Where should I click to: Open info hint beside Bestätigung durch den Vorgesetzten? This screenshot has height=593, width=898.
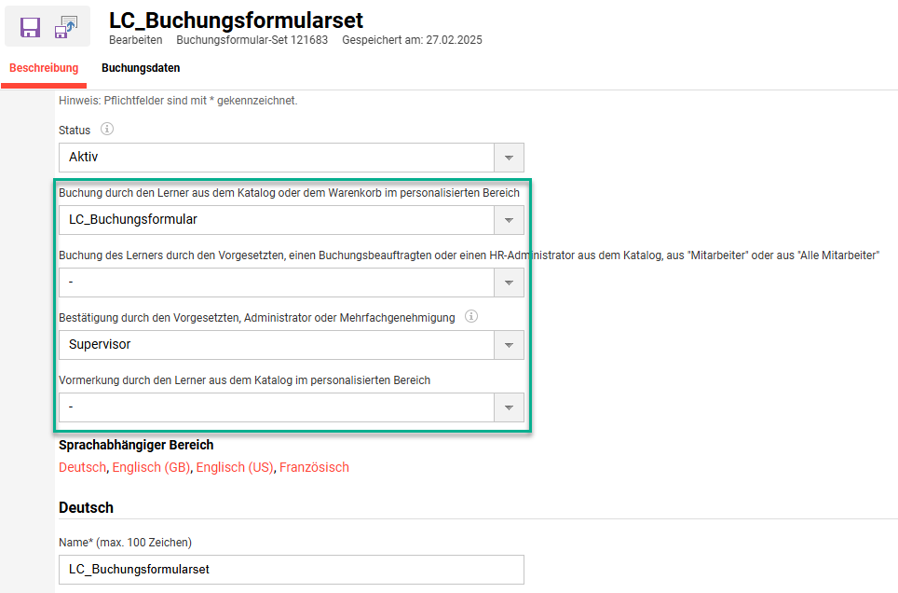[470, 316]
